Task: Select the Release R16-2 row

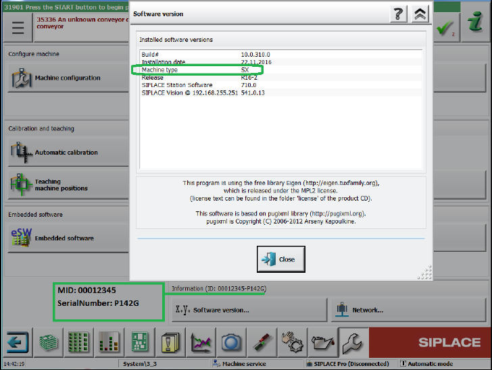Action: [281, 78]
